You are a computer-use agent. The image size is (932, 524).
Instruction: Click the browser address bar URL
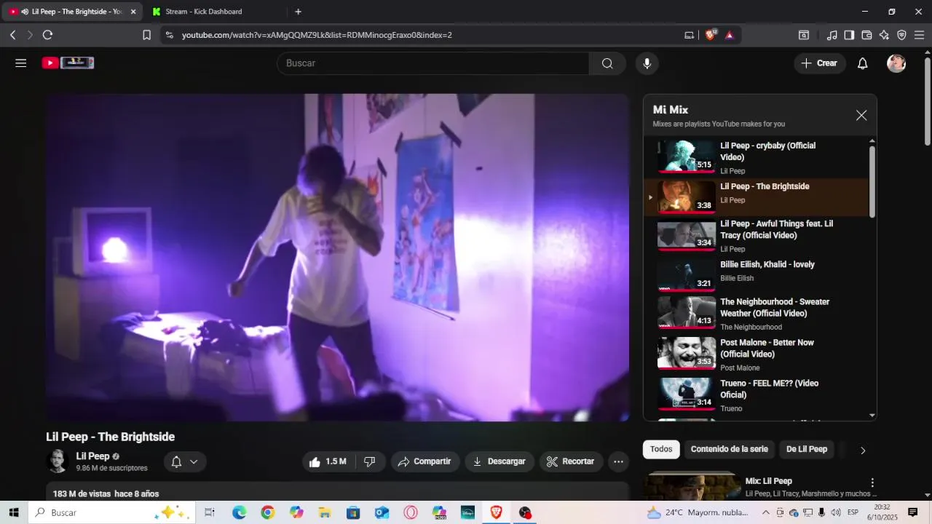[x=317, y=34]
